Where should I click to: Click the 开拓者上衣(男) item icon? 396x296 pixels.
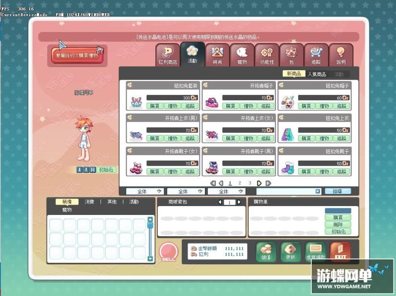click(137, 135)
